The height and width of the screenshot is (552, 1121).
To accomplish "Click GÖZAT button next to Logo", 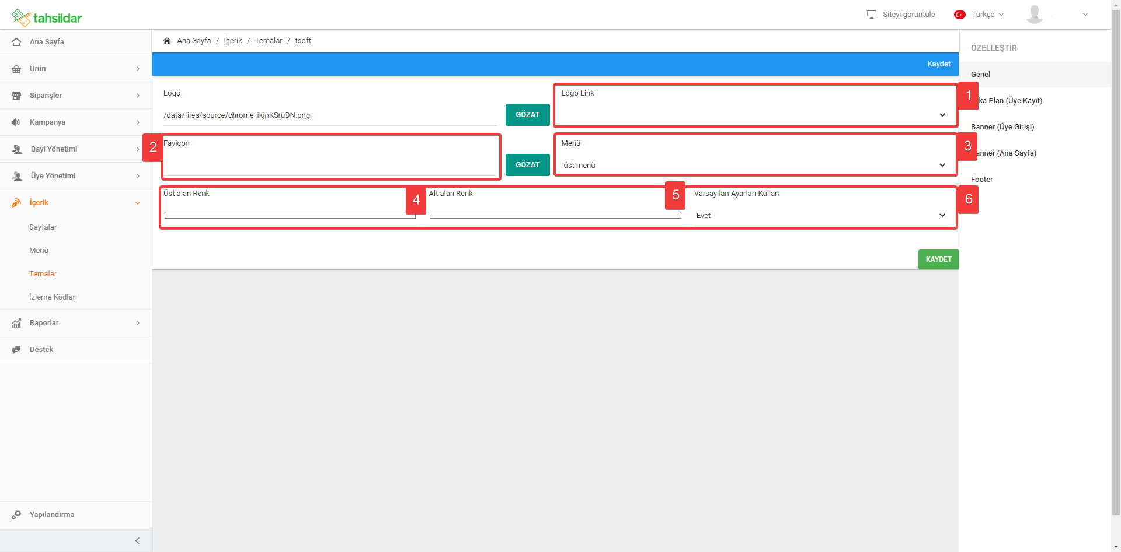I will point(528,115).
